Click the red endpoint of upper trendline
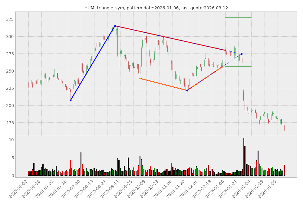303x205 pixels. [x=225, y=50]
